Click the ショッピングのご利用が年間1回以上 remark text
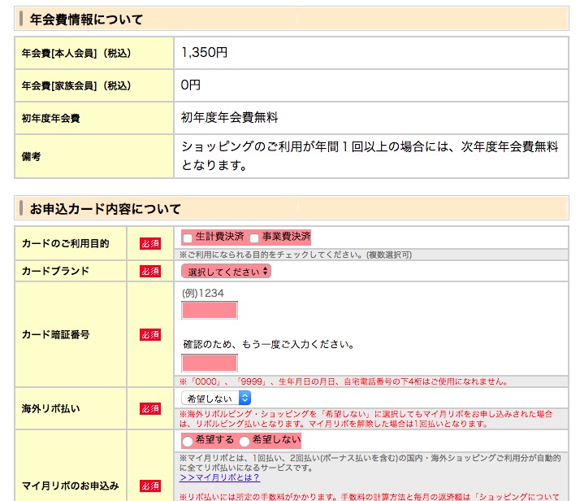Image resolution: width=580 pixels, height=501 pixels. (x=370, y=156)
